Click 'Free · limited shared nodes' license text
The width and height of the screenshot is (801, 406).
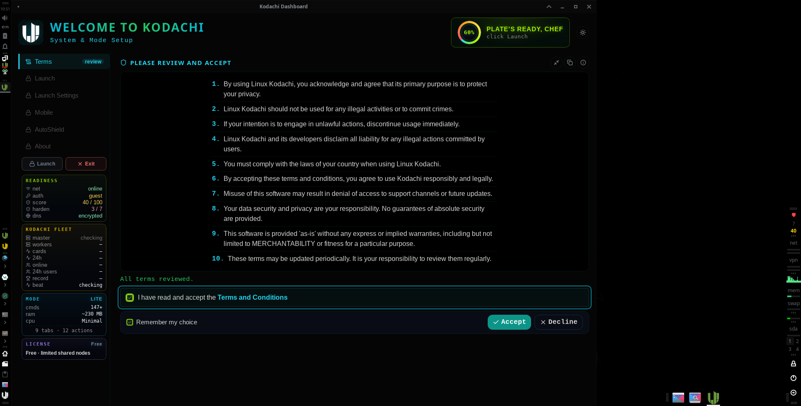coord(58,353)
